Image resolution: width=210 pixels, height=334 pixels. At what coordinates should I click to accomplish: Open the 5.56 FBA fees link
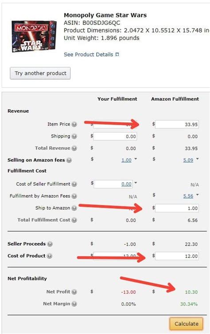point(188,196)
